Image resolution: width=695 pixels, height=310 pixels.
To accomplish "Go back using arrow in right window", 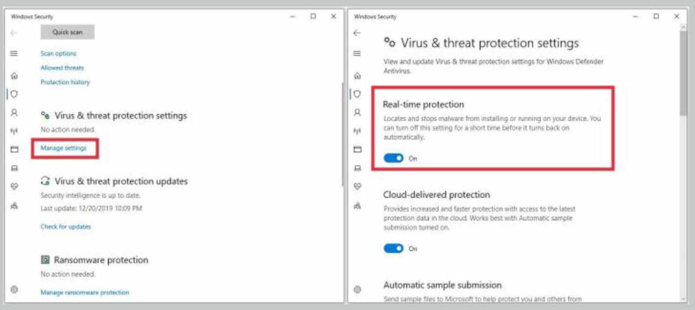I will pyautogui.click(x=357, y=33).
